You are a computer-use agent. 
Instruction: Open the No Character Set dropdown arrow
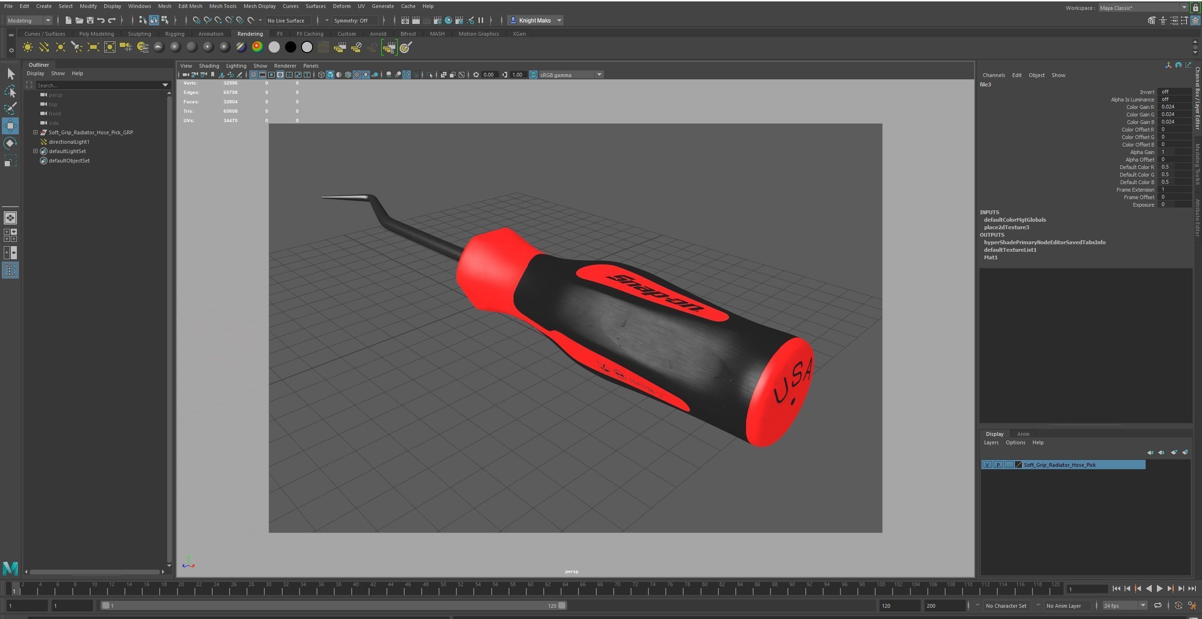978,605
